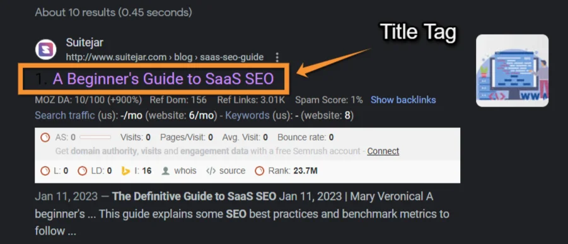
Task: Click the Semrush AS score icon
Action: 45,137
